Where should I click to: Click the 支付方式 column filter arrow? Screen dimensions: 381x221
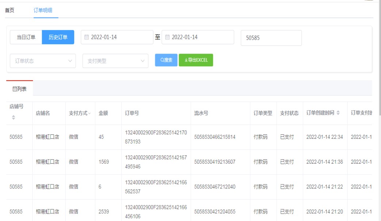[x=89, y=114]
